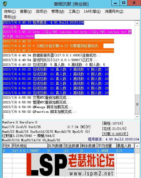141x178 pixels.
Task: Click the 剩余数据 column header
Action: [89, 146]
